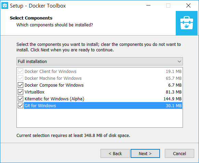Click the 144.9 MB size value
The width and height of the screenshot is (199, 163).
point(172,99)
